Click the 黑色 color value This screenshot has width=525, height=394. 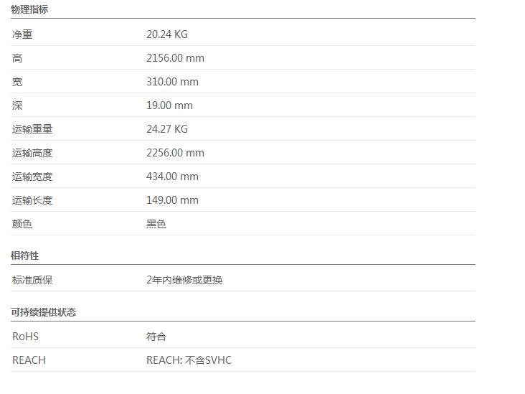click(x=156, y=224)
